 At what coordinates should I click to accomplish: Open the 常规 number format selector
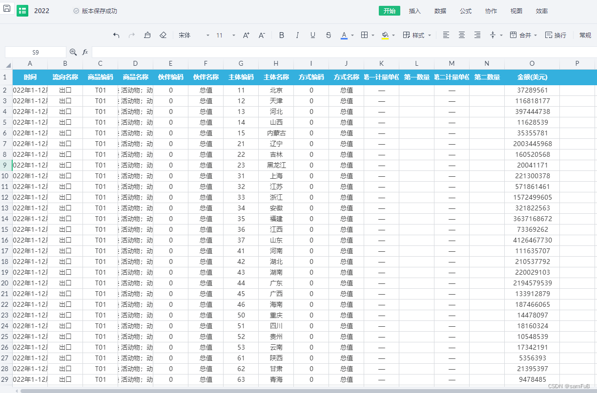tap(585, 35)
